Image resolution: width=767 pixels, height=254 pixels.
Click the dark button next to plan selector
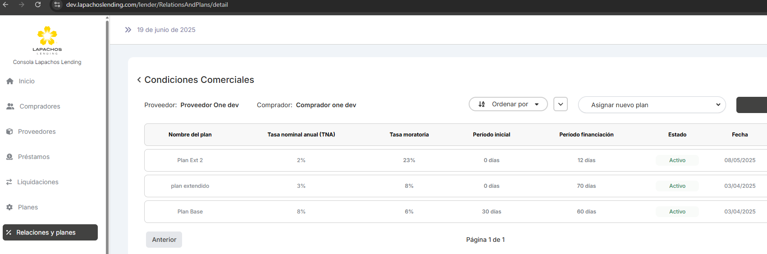(x=751, y=105)
